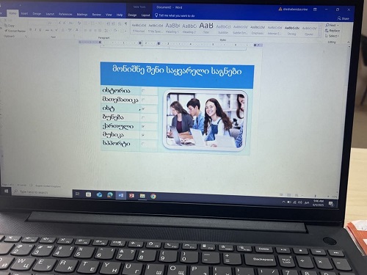Toggle the Show/Hide paragraph marks icon
This screenshot has width=367, height=275.
click(x=126, y=23)
